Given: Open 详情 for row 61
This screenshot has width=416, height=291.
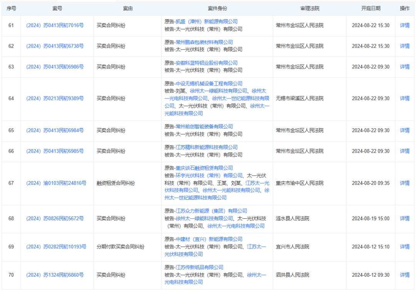Looking at the screenshot, I should tap(404, 25).
